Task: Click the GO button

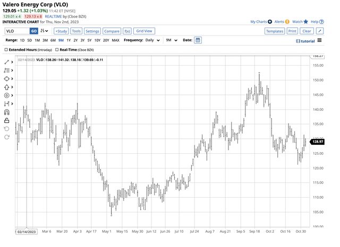Action: tap(34, 31)
